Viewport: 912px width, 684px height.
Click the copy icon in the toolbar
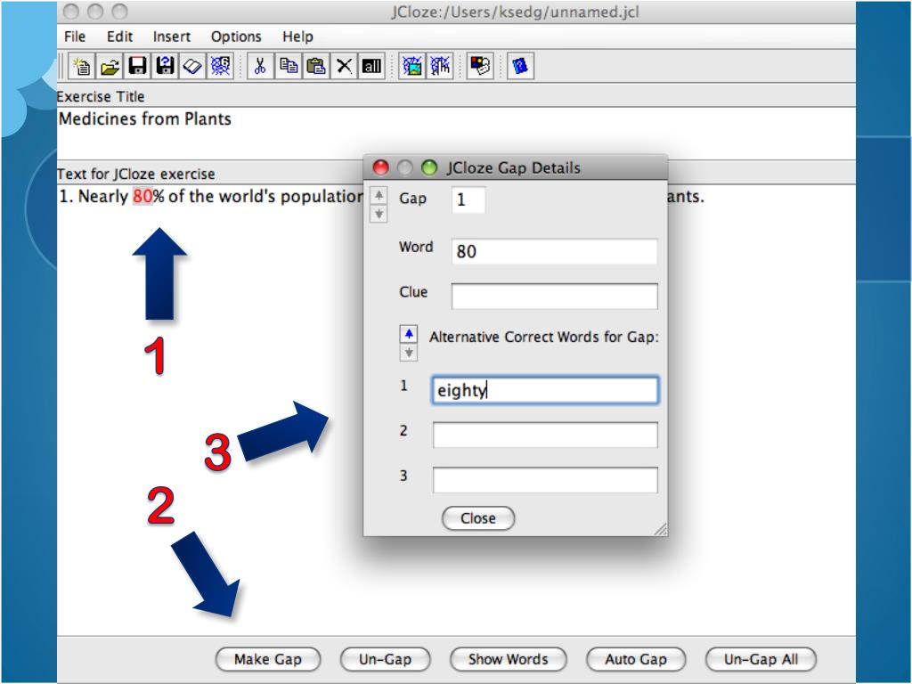tap(289, 66)
